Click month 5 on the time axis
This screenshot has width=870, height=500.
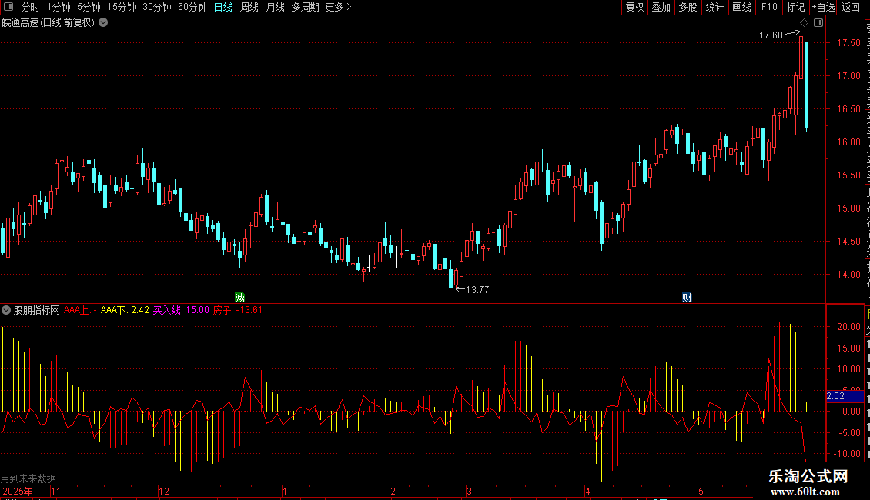point(701,492)
